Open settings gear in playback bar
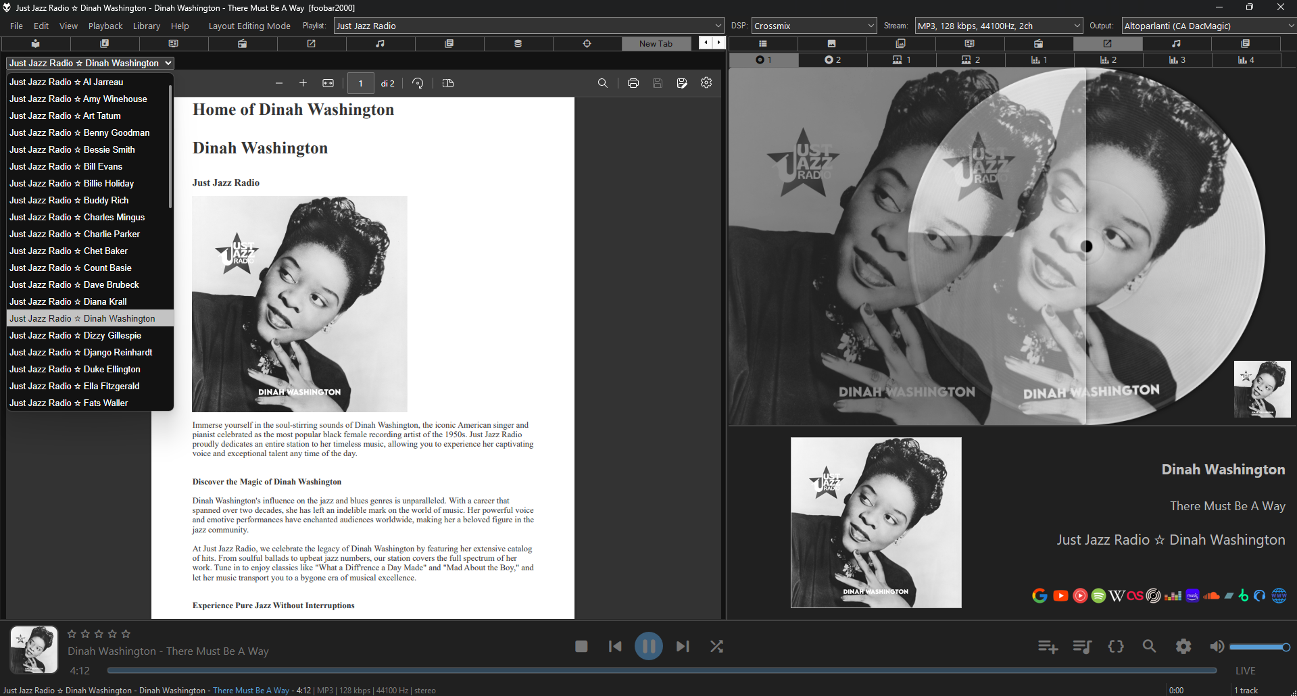 (x=1183, y=646)
